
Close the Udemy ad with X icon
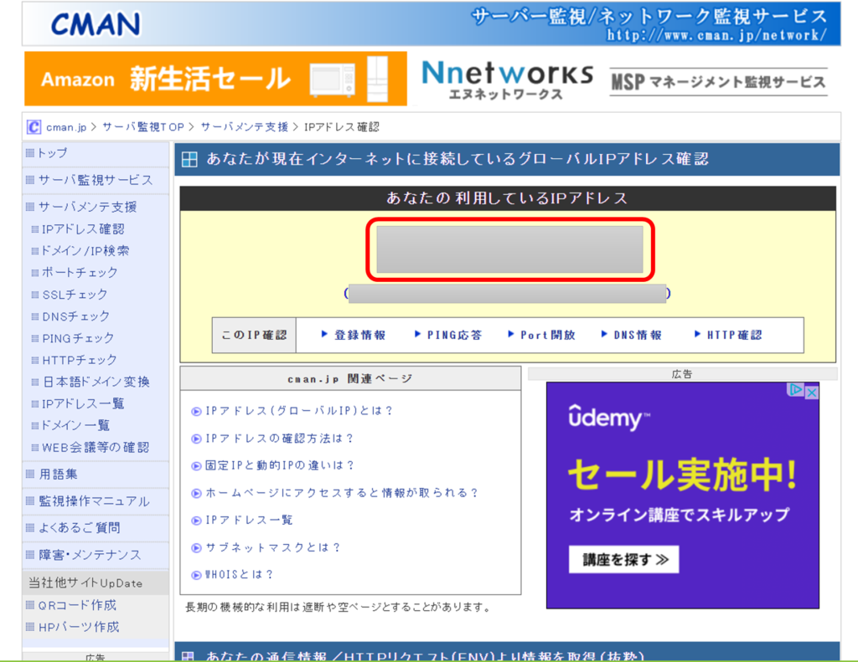tap(811, 391)
